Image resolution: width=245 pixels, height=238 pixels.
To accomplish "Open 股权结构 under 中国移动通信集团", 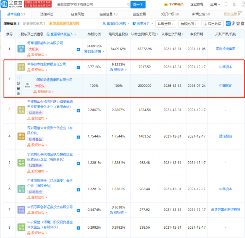I will (44, 92).
